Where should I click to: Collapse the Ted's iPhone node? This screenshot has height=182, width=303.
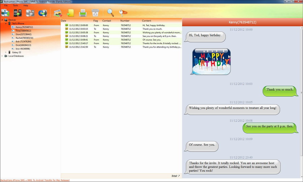tap(6, 23)
